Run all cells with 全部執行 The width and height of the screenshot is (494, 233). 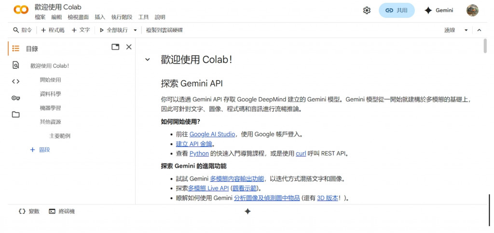(114, 30)
